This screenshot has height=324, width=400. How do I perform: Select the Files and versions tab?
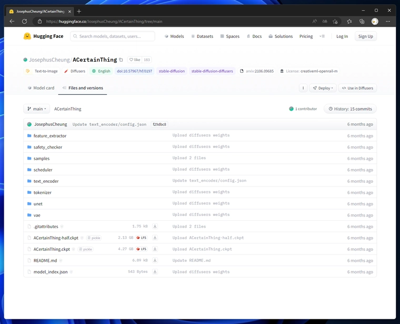click(x=83, y=88)
